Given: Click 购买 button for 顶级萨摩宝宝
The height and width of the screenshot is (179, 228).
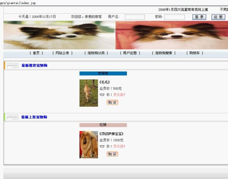Looking at the screenshot, I should point(112,154).
